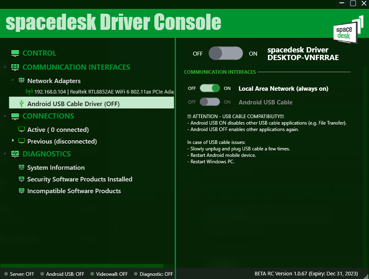The image size is (369, 279).
Task: Click the Server status indicator dot
Action: coord(6,274)
